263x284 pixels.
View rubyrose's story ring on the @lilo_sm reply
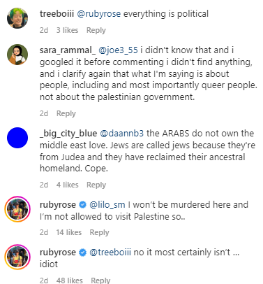tap(17, 209)
